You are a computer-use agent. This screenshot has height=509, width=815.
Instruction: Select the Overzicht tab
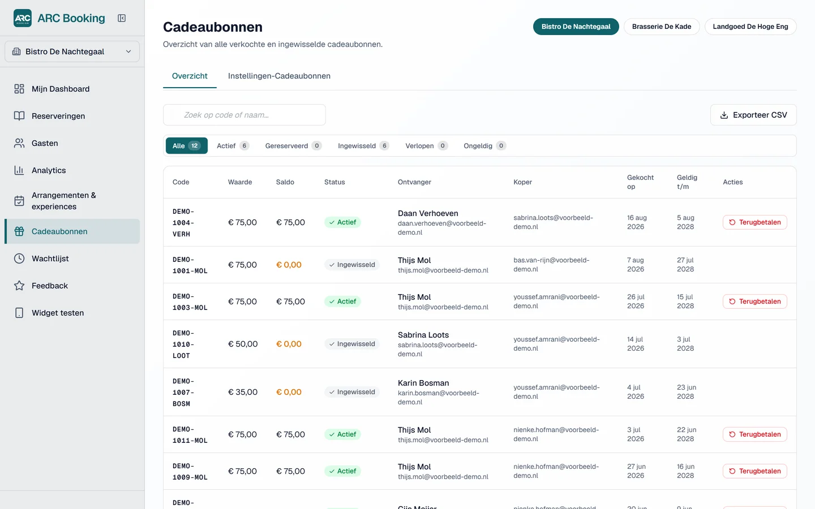[x=190, y=76]
